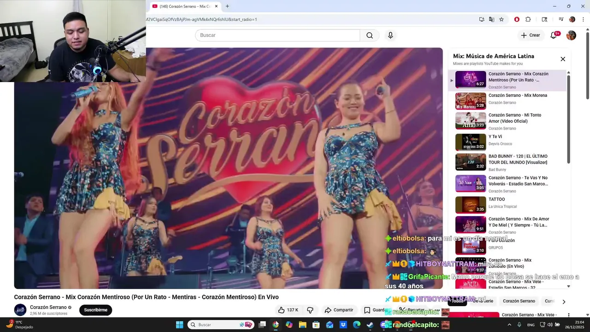The height and width of the screenshot is (332, 590).
Task: Focus the Buscar search field on YouTube
Action: [277, 36]
